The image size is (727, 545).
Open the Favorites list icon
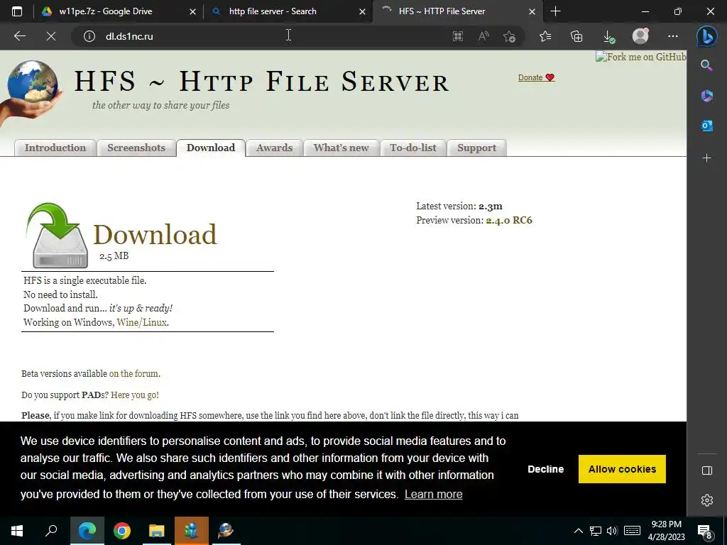(545, 36)
